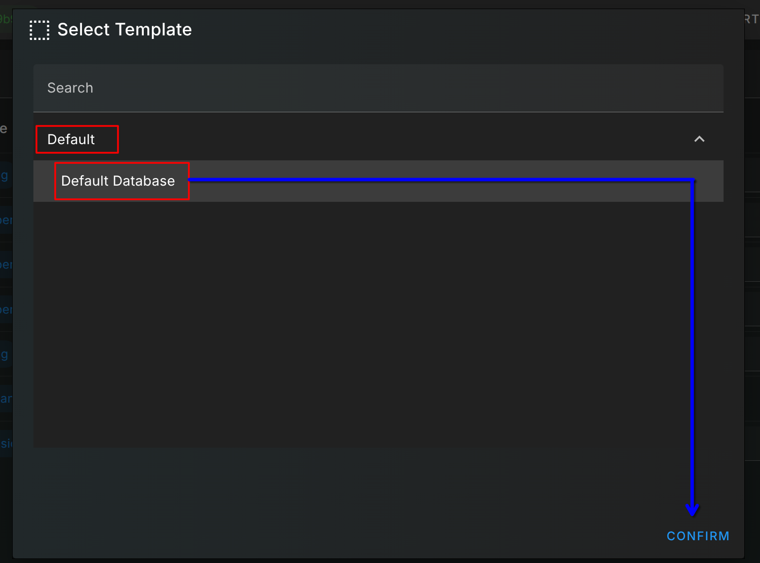Click blue chip ending in 'si' at left

coord(6,444)
